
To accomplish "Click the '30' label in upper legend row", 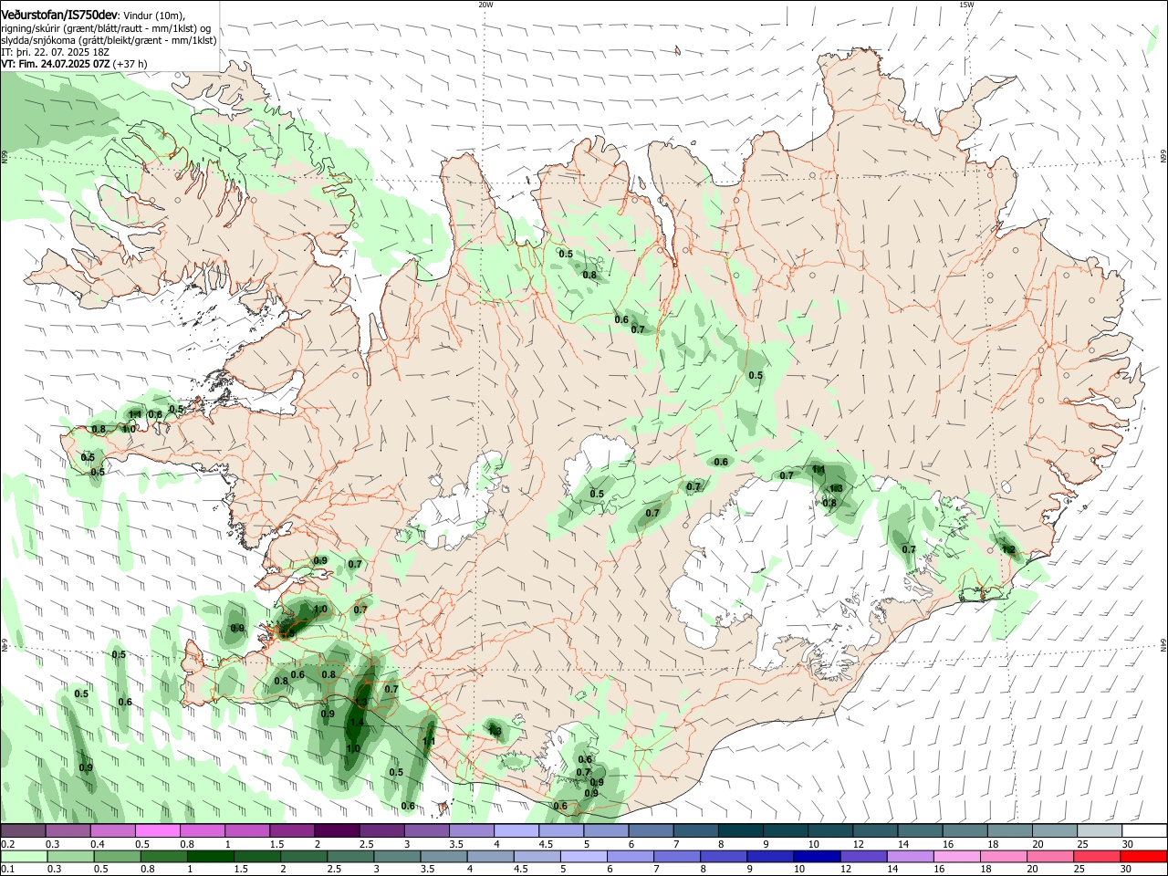I will point(1128,844).
